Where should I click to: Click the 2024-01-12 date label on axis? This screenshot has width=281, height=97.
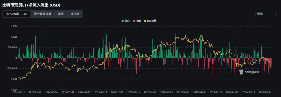[x=18, y=93]
